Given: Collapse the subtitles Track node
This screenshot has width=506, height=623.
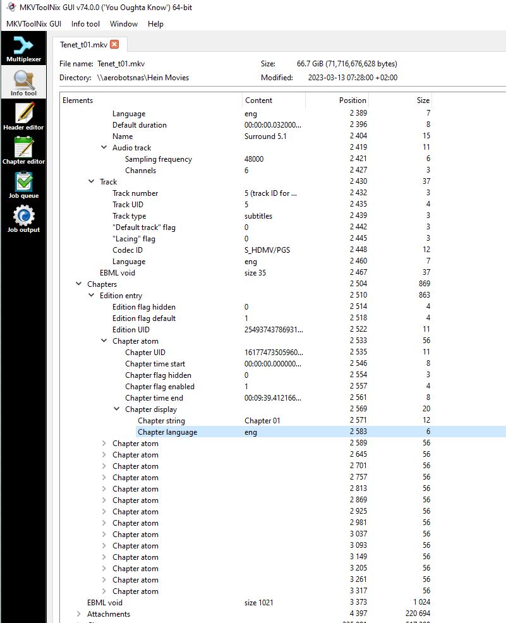Looking at the screenshot, I should [91, 181].
